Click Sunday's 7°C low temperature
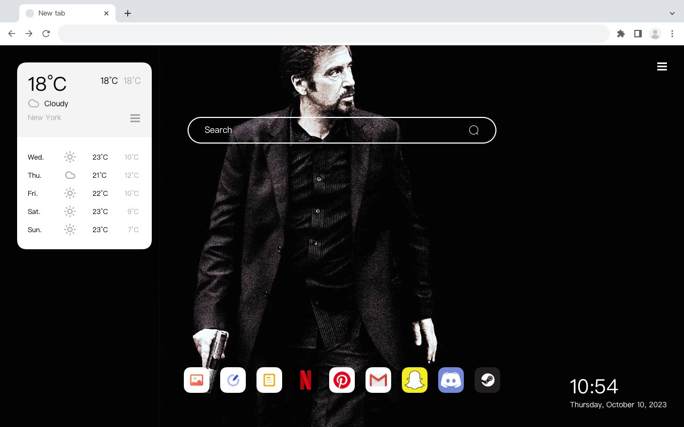Screen dimensions: 684x427 click(133, 230)
